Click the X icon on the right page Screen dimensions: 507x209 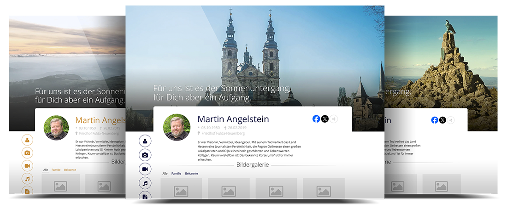coord(442,120)
